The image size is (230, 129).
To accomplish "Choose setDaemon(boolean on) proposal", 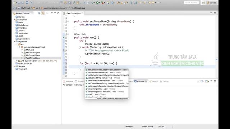I will (107, 72).
